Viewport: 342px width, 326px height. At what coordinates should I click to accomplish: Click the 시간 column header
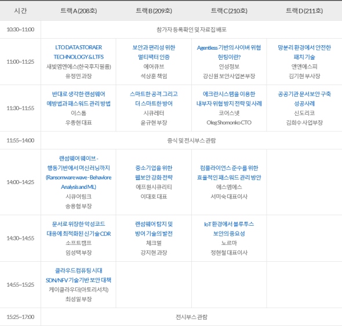pos(20,10)
